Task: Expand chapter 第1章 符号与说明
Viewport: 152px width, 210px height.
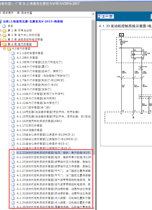Action: [x=20, y=30]
